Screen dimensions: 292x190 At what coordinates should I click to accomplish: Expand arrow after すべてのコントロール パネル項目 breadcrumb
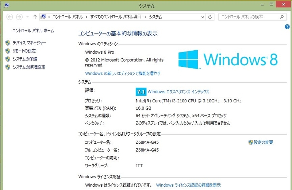pyautogui.click(x=145, y=17)
